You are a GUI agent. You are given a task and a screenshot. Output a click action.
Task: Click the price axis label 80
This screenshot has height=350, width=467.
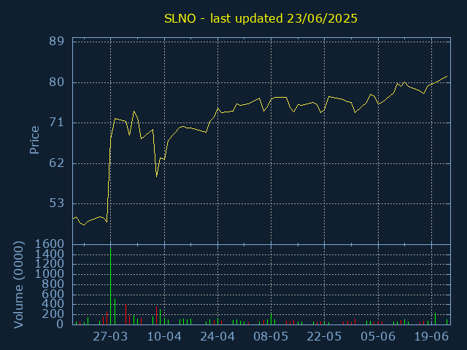57,82
